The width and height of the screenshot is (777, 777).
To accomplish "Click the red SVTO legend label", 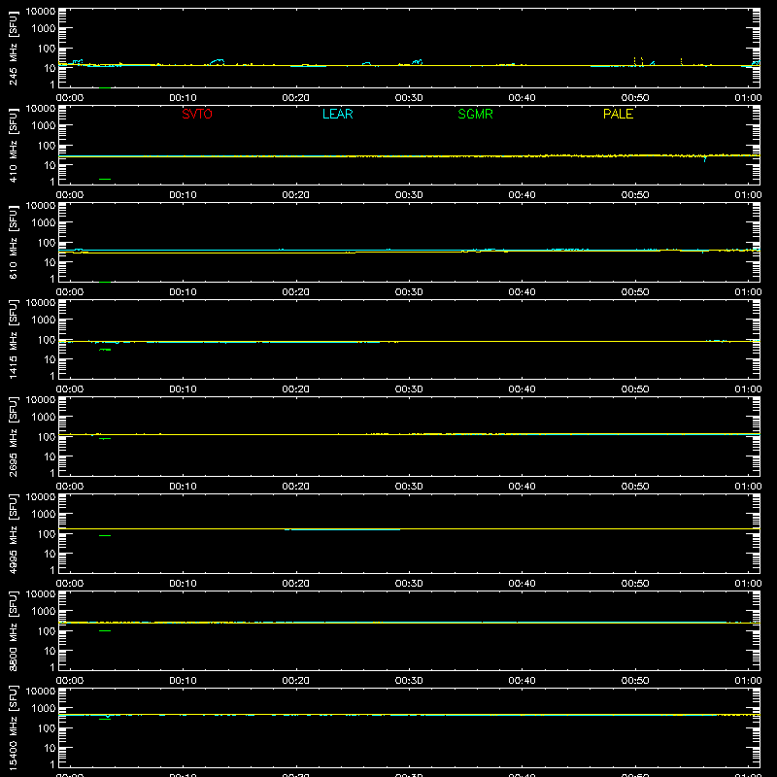I will (x=197, y=114).
